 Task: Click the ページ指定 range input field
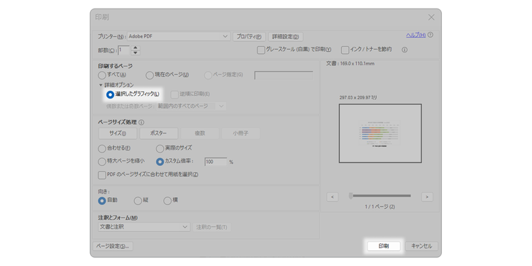coord(284,75)
